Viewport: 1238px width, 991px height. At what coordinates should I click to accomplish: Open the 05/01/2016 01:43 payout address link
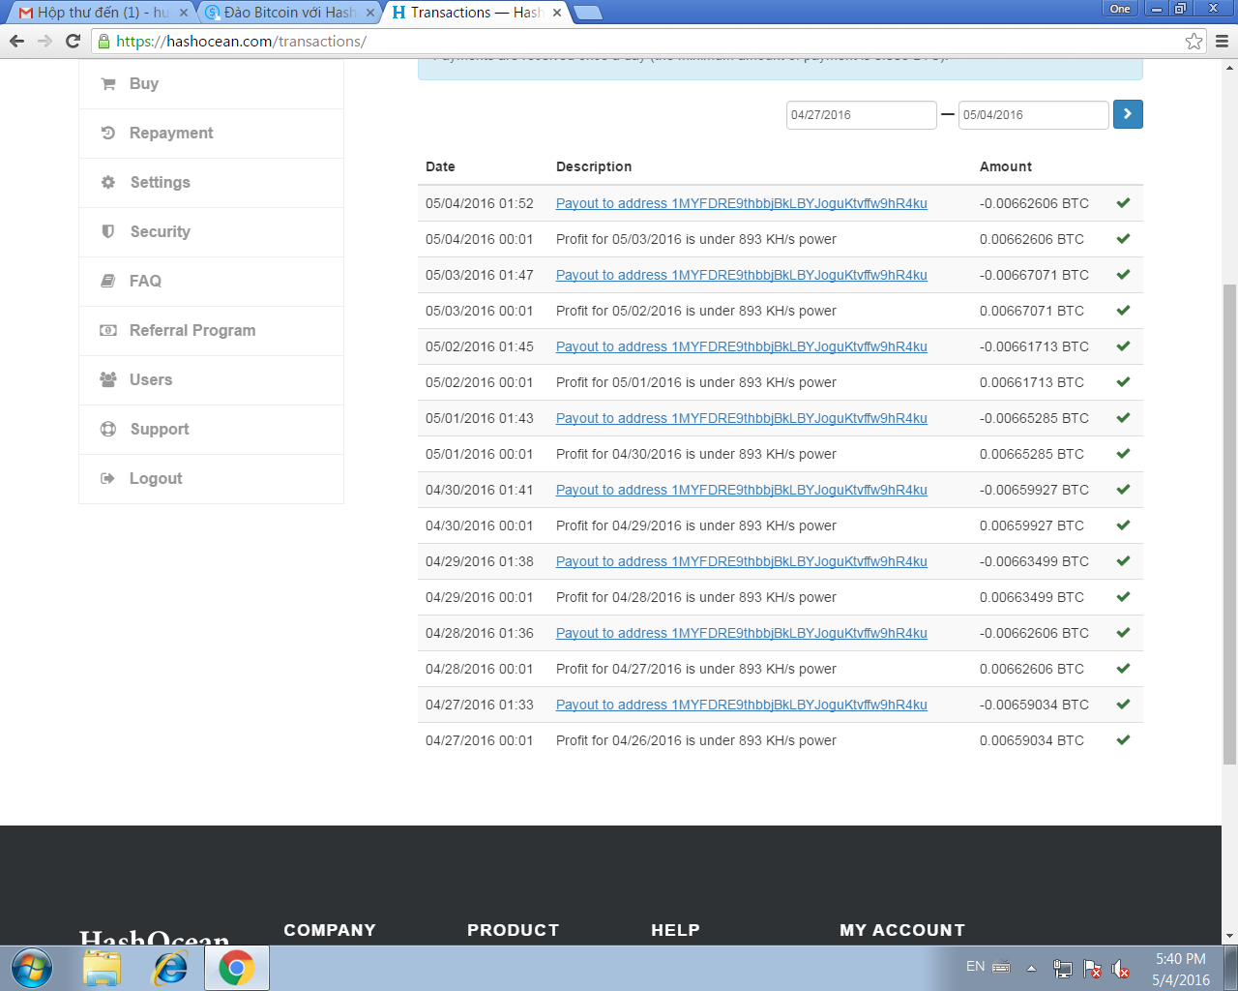(741, 418)
